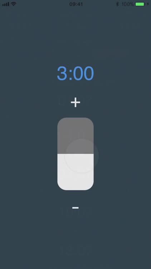Image resolution: width=151 pixels, height=269 pixels.
Task: Tap the green battery icon
Action: [140, 4]
